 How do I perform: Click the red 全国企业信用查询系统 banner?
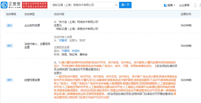[35, 5]
